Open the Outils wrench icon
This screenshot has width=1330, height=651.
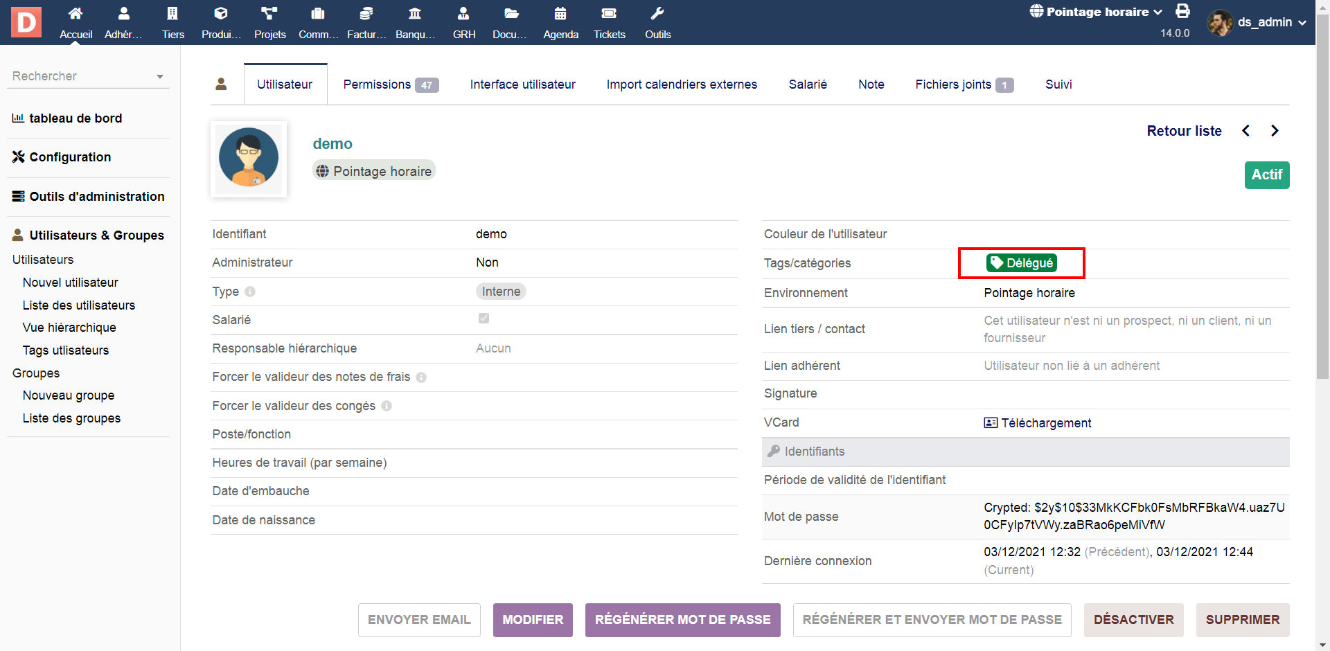point(657,14)
